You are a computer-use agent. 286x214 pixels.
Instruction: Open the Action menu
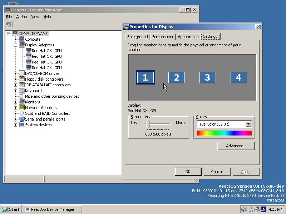21,17
